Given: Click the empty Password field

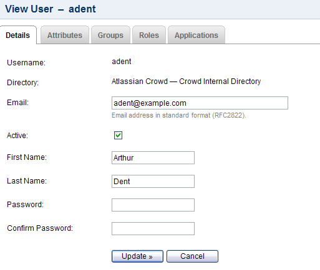Looking at the screenshot, I should click(x=153, y=205).
